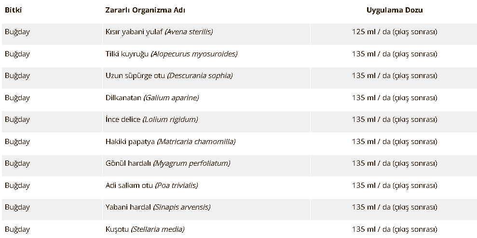Select İnce delice (Lolium rigidum) cell
Screen dimensions: 477x238
coord(151,119)
